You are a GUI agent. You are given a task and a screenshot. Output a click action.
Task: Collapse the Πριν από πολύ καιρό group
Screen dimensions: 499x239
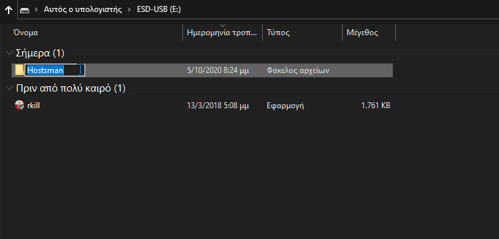tap(9, 88)
